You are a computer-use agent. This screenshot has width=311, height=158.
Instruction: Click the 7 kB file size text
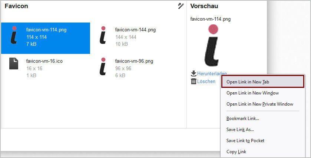pos(32,44)
